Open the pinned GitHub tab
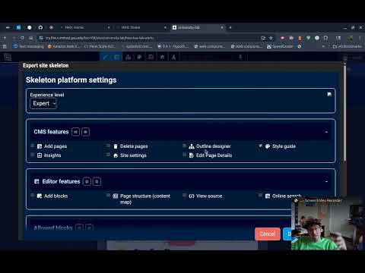 [40, 27]
